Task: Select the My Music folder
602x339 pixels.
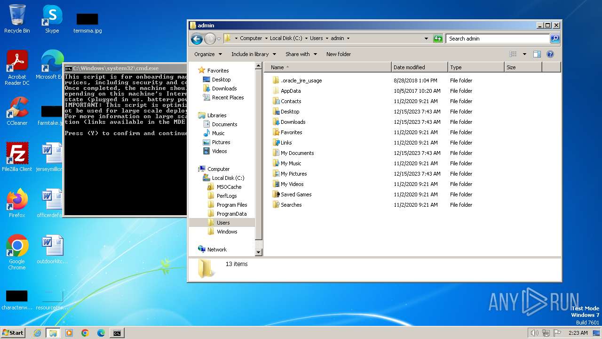Action: click(287, 163)
